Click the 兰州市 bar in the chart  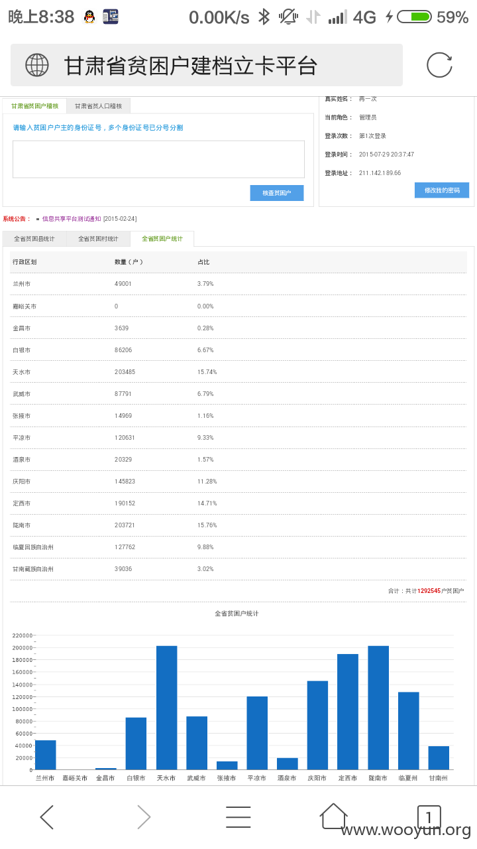pyautogui.click(x=45, y=755)
